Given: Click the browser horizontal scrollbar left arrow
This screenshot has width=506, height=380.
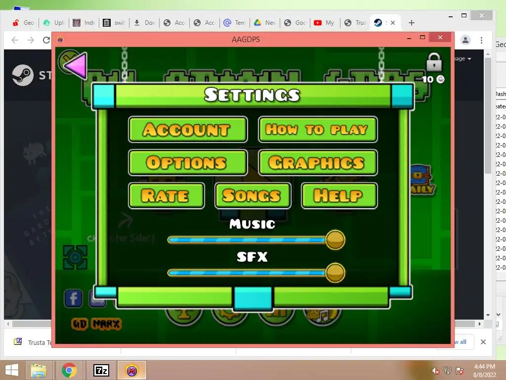Looking at the screenshot, I should 8,324.
